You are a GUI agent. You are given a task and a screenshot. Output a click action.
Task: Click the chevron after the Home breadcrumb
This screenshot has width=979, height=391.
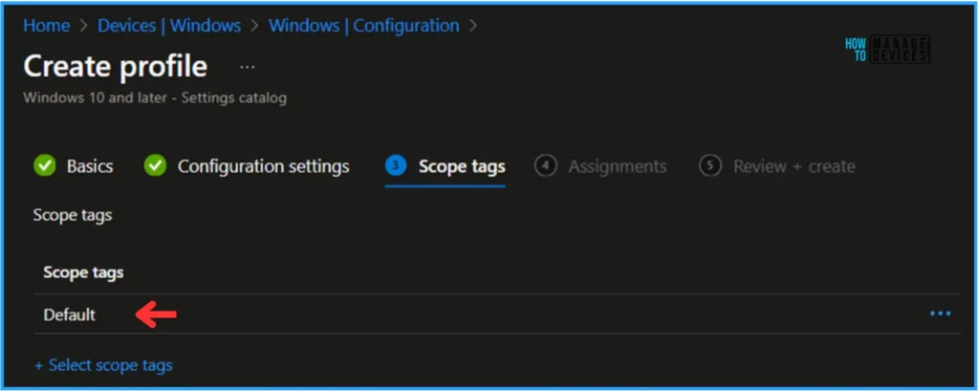click(x=82, y=26)
